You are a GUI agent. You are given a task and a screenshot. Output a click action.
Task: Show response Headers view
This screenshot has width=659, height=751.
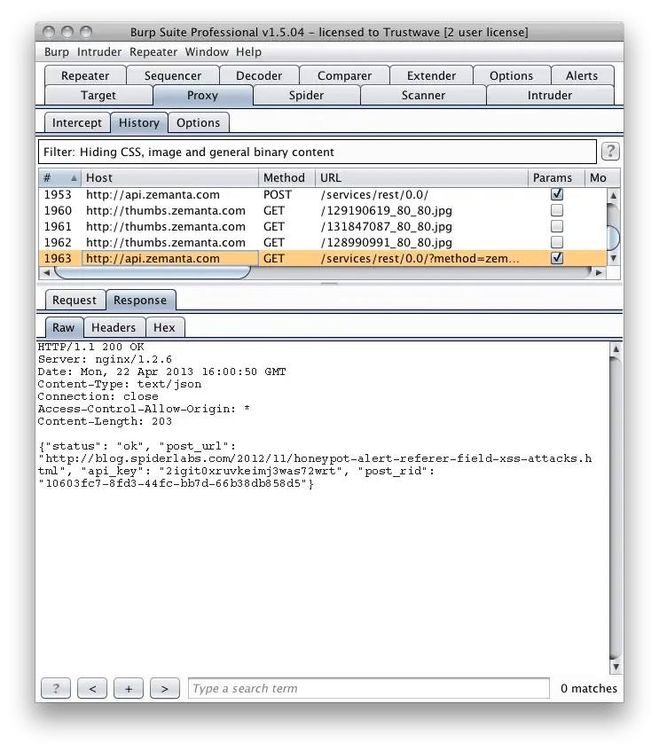coord(114,328)
